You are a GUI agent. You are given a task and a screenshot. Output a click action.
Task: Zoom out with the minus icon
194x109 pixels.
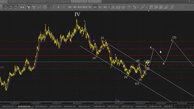coord(63,7)
